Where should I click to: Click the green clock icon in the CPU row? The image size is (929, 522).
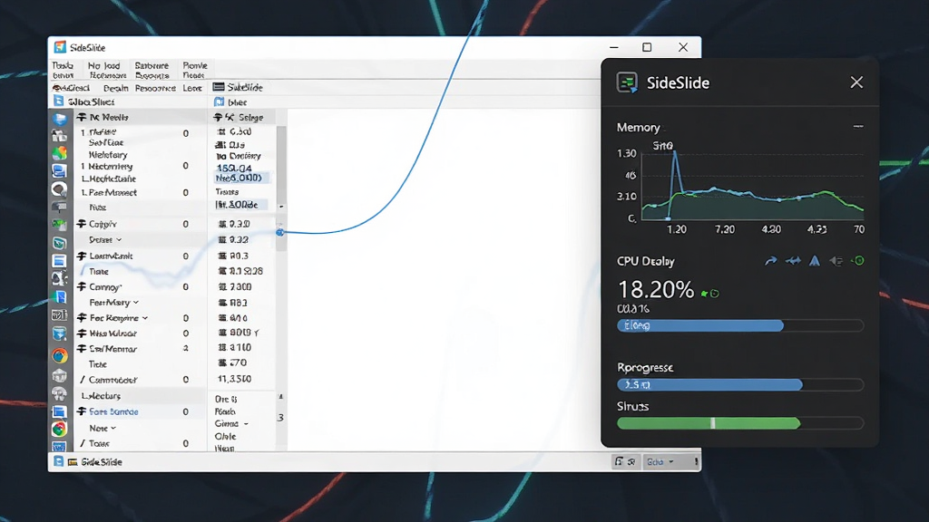click(x=857, y=260)
